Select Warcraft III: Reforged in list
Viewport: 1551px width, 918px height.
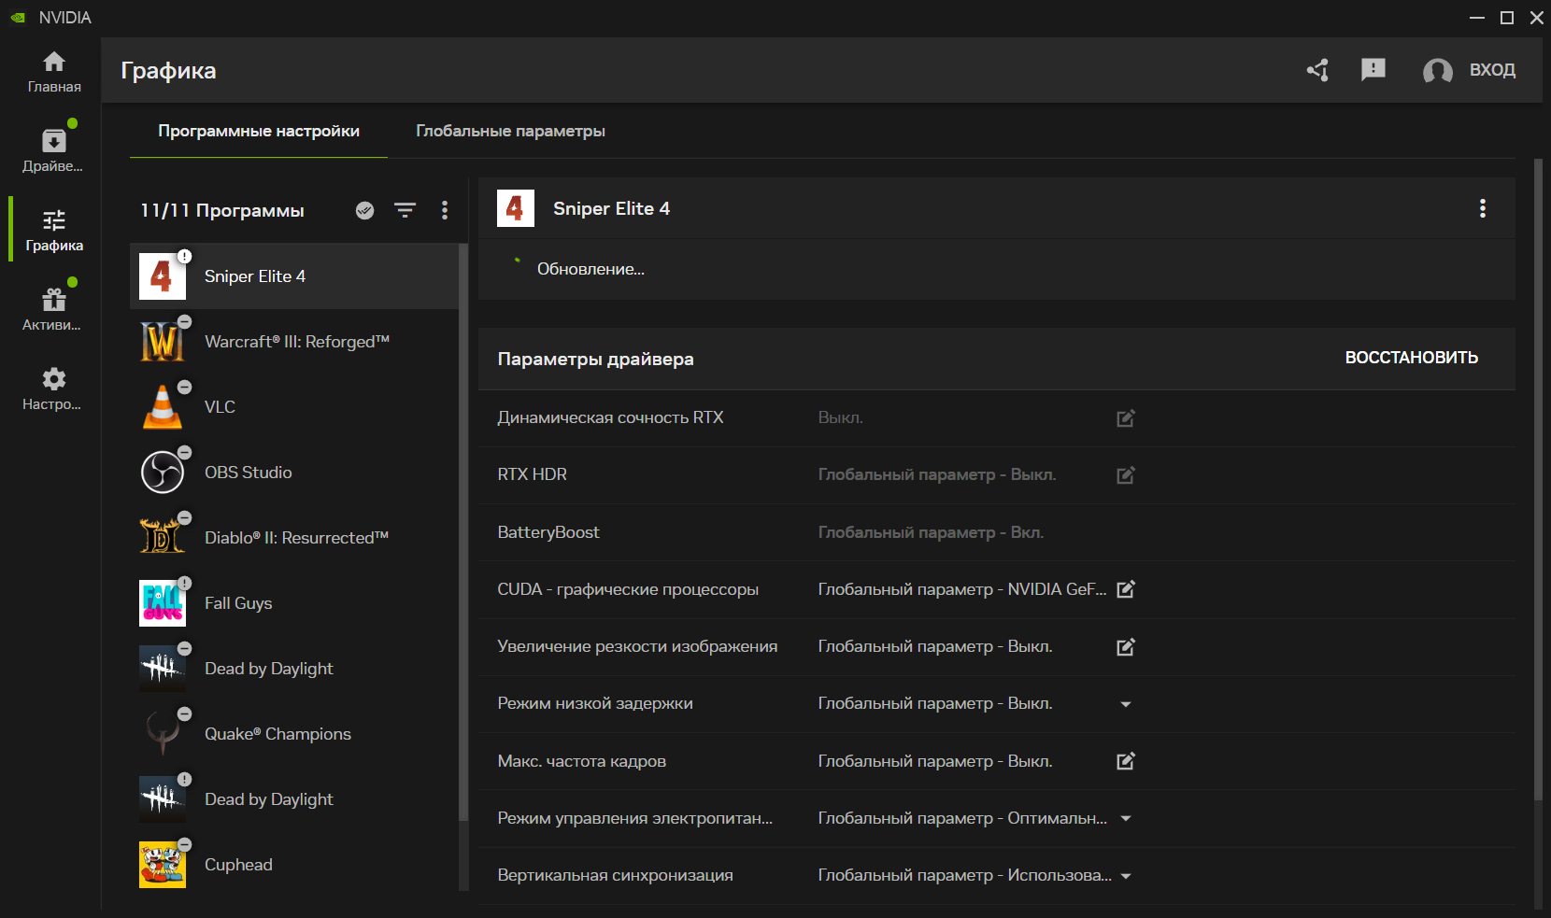coord(294,342)
